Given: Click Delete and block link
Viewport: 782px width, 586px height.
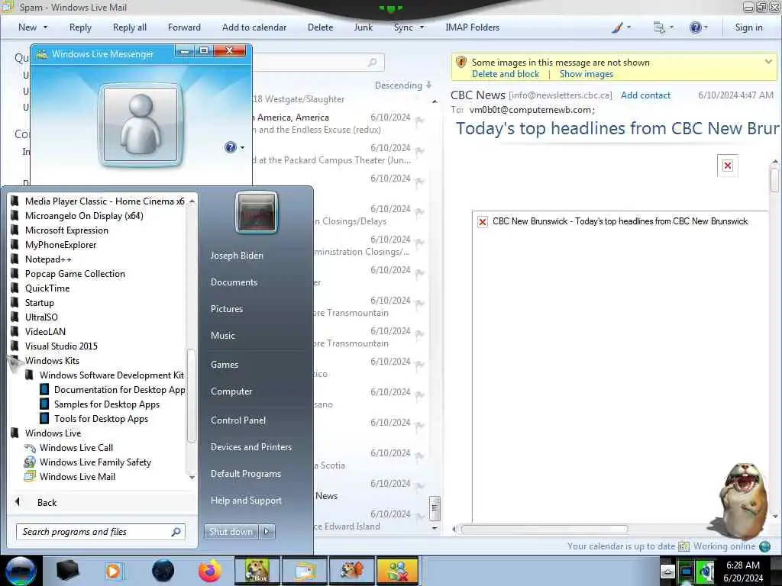Looking at the screenshot, I should point(506,74).
